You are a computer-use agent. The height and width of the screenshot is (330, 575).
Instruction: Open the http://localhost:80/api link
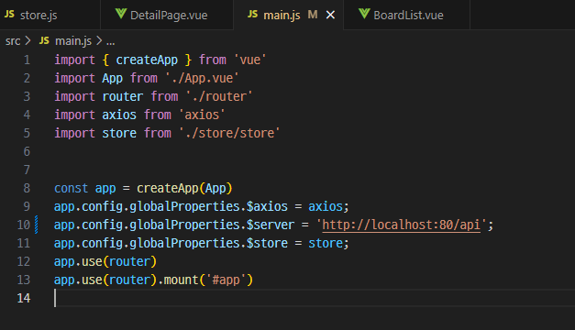click(x=401, y=225)
